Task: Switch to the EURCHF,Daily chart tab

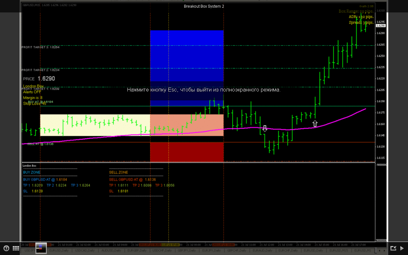Action: coord(288,251)
